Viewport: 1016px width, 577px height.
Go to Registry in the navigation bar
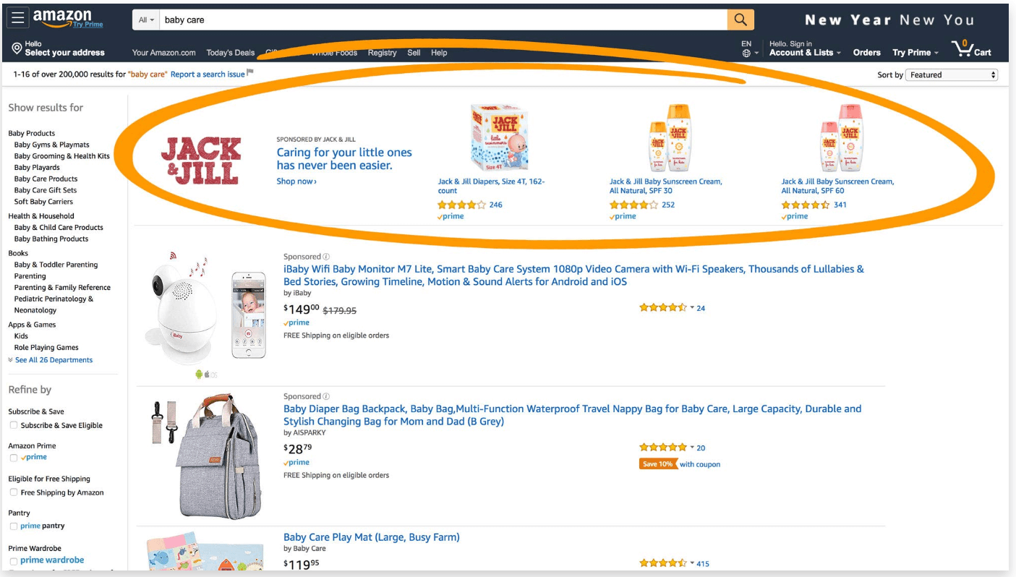(382, 53)
